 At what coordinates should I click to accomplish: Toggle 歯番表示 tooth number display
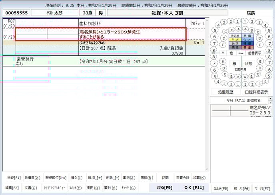point(255,53)
